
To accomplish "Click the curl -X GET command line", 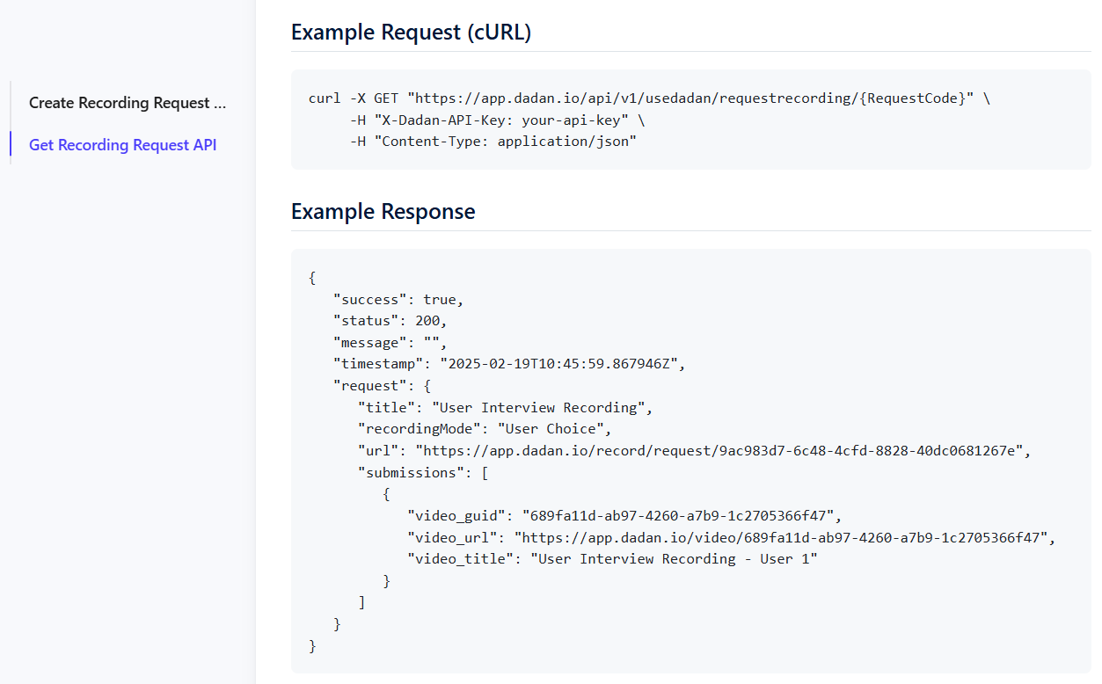I will coord(649,98).
